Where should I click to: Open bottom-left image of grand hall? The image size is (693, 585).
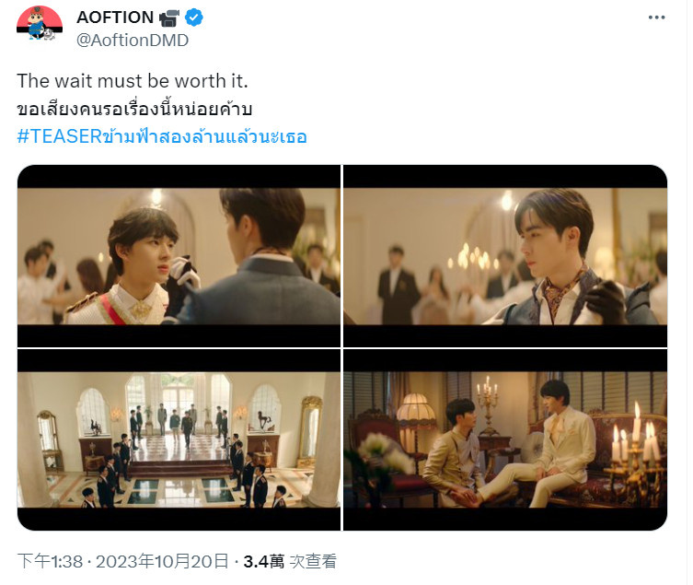[179, 439]
